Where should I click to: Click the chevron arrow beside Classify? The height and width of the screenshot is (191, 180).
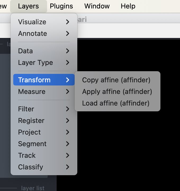[x=68, y=167]
